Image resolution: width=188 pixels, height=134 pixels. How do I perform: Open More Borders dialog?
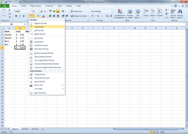tap(47, 93)
